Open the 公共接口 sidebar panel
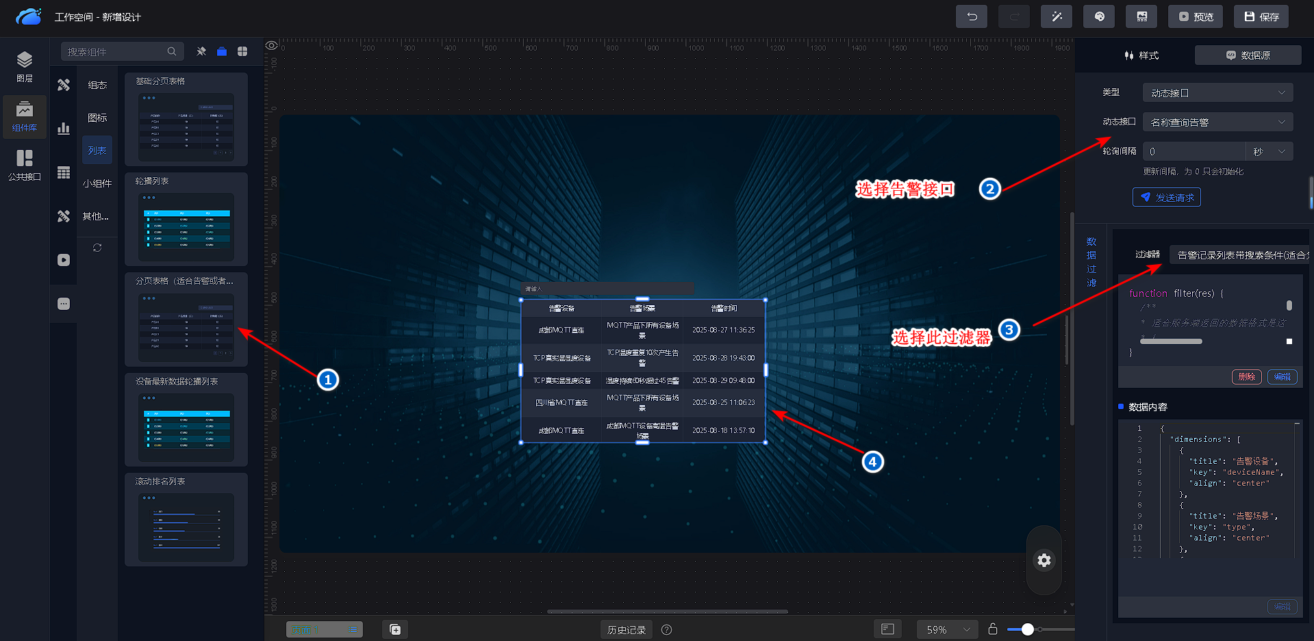Image resolution: width=1314 pixels, height=641 pixels. pyautogui.click(x=25, y=166)
